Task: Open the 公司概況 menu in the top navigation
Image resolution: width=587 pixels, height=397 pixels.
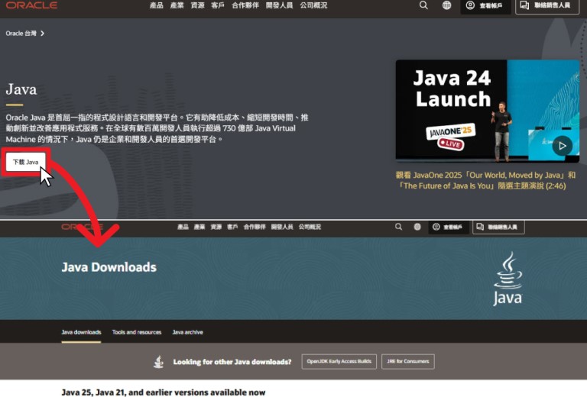Action: click(313, 5)
